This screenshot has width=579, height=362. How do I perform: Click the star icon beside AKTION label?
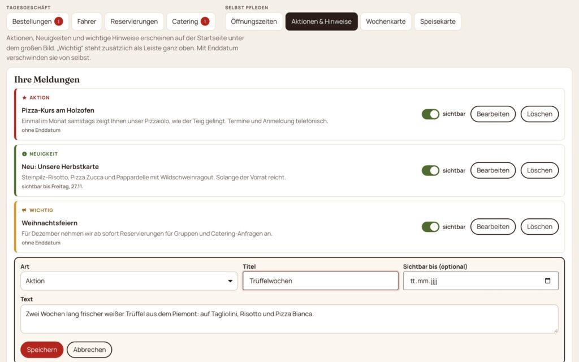pyautogui.click(x=24, y=98)
